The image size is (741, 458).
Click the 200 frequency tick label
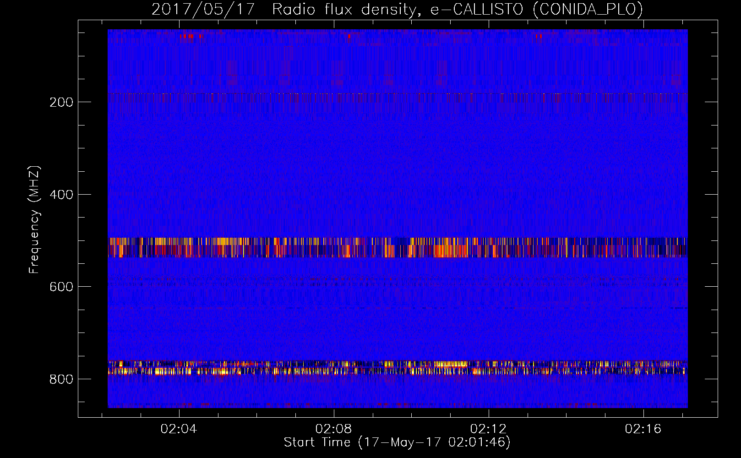coord(61,102)
